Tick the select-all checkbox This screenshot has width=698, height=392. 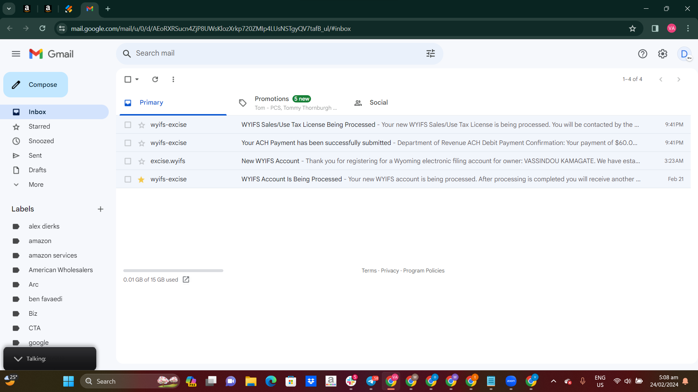coord(128,79)
